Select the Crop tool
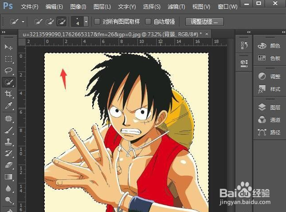The width and height of the screenshot is (286, 212). pos(9,93)
